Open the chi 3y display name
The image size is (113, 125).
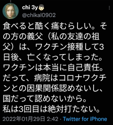[x=30, y=8]
